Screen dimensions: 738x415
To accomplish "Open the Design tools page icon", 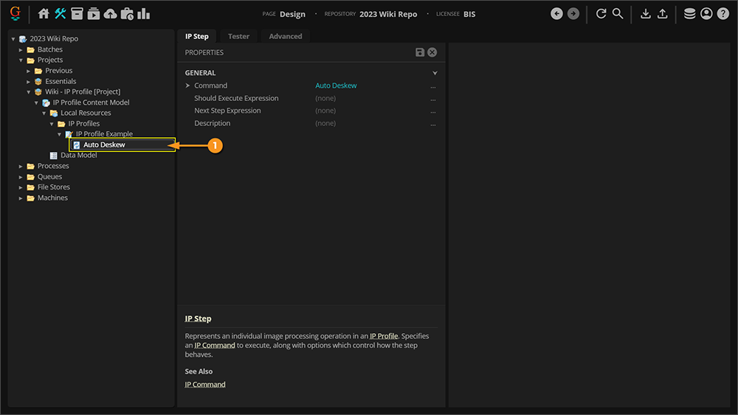I will click(60, 14).
